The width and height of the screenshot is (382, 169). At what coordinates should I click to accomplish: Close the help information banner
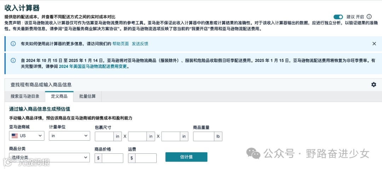click(374, 44)
